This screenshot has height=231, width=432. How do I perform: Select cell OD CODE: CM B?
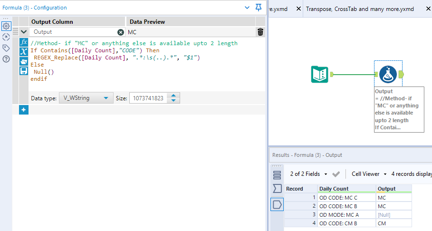[x=346, y=223]
